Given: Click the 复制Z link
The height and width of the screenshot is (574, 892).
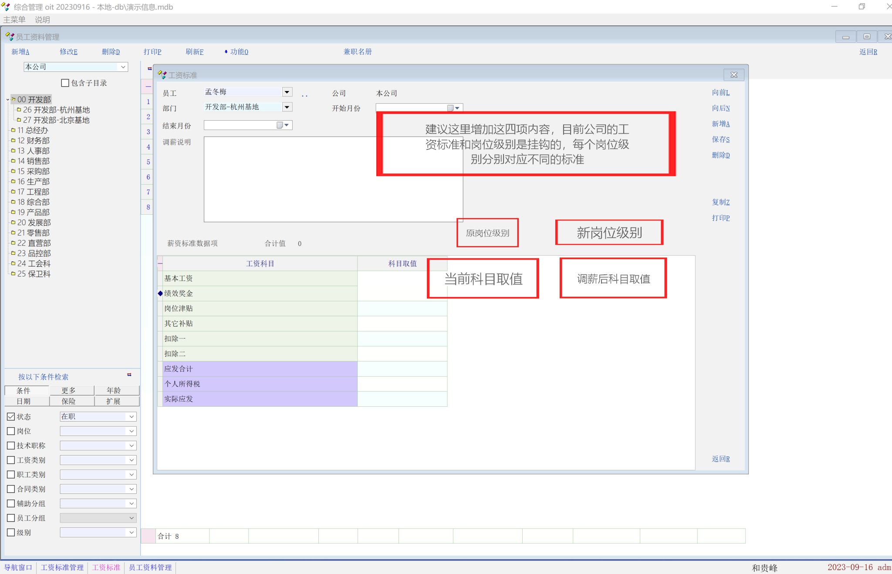Looking at the screenshot, I should click(x=720, y=202).
